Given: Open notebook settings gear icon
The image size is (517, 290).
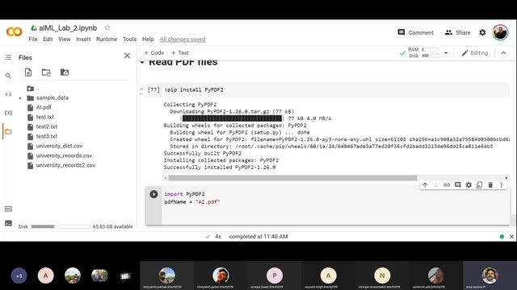Looking at the screenshot, I should click(482, 32).
